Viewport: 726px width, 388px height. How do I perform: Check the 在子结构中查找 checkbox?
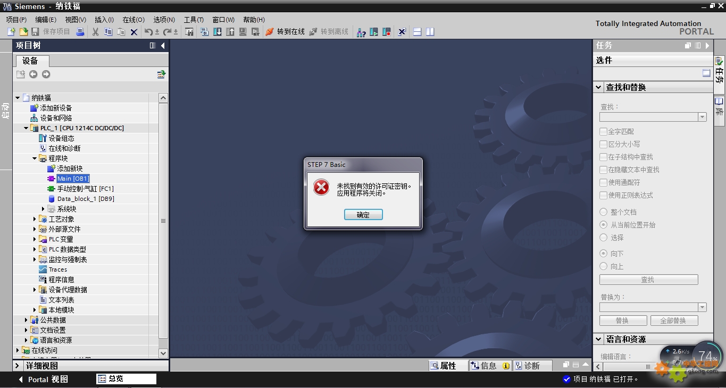(603, 157)
